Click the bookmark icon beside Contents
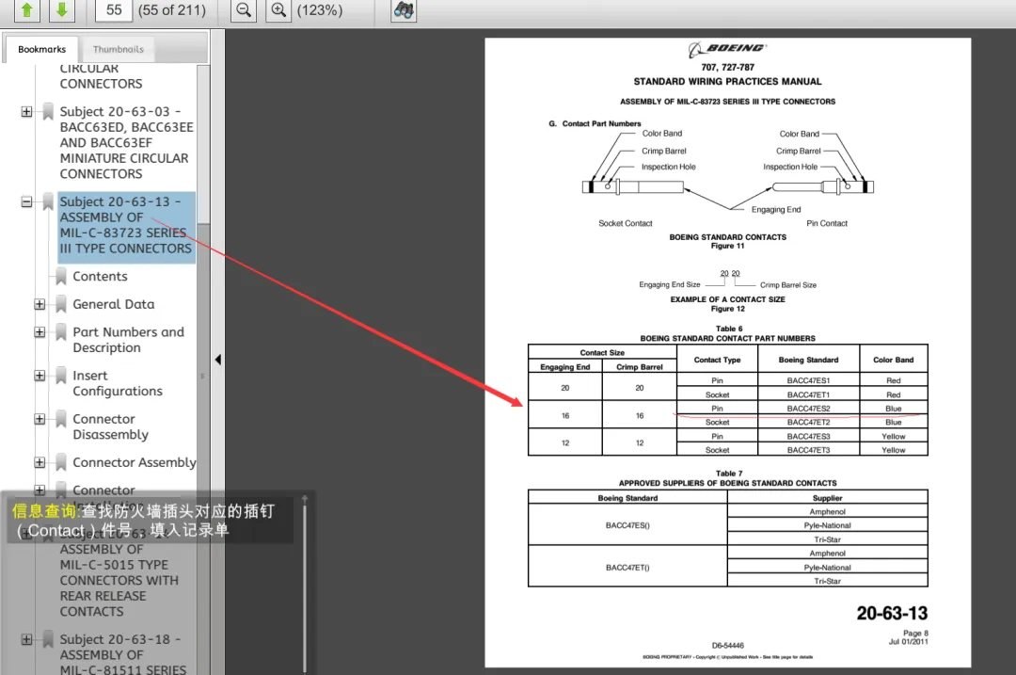 point(61,276)
